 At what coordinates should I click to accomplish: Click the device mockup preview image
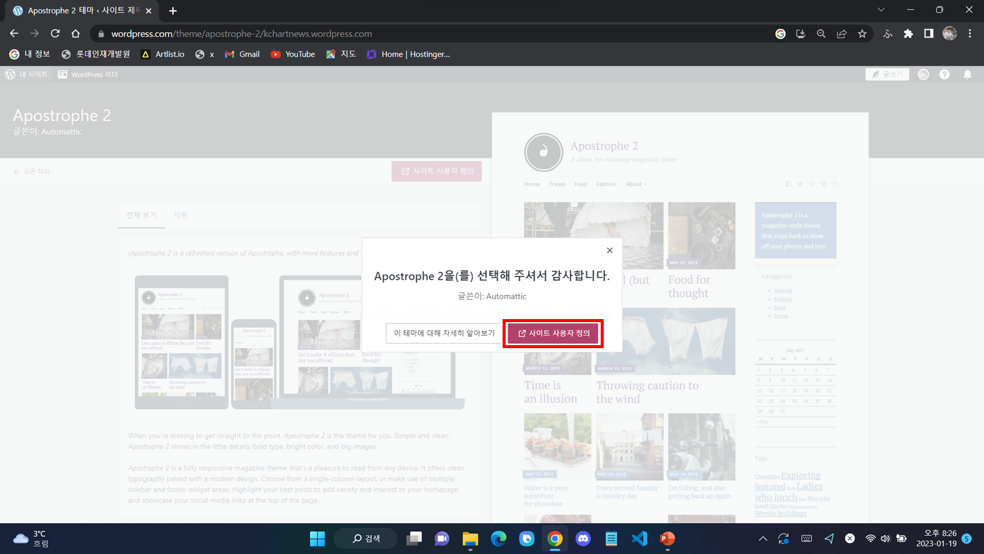pyautogui.click(x=299, y=342)
